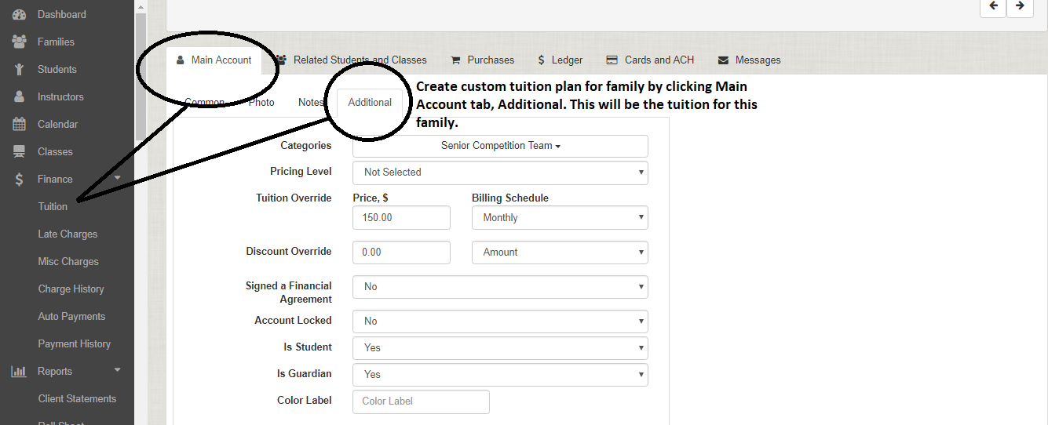The image size is (1048, 425).
Task: Open the Discount Override Amount type dropdown
Action: [560, 252]
